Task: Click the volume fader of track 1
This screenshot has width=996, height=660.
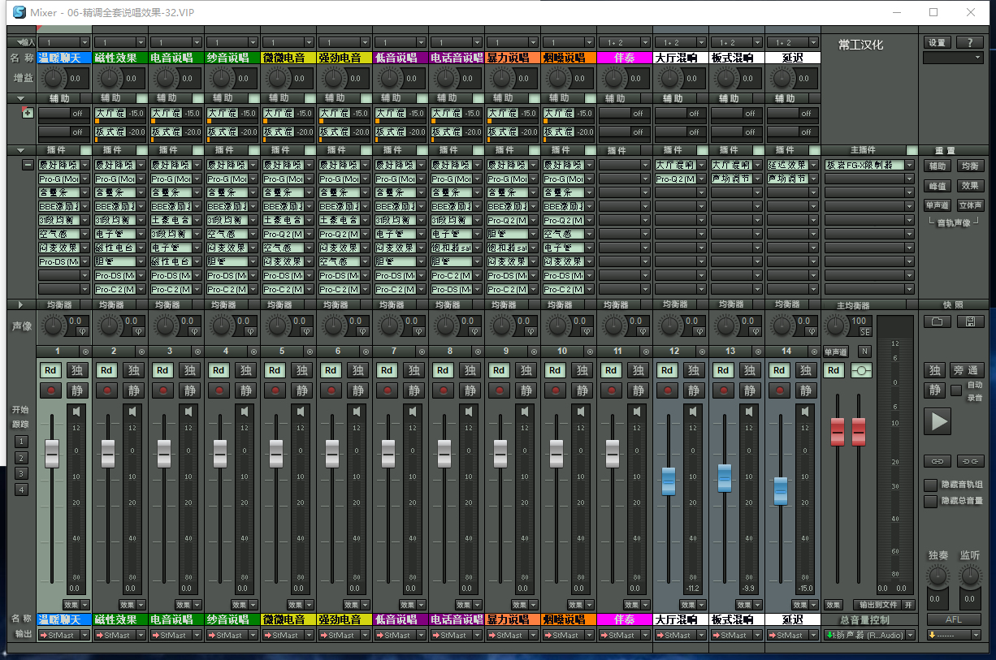Action: click(x=52, y=453)
